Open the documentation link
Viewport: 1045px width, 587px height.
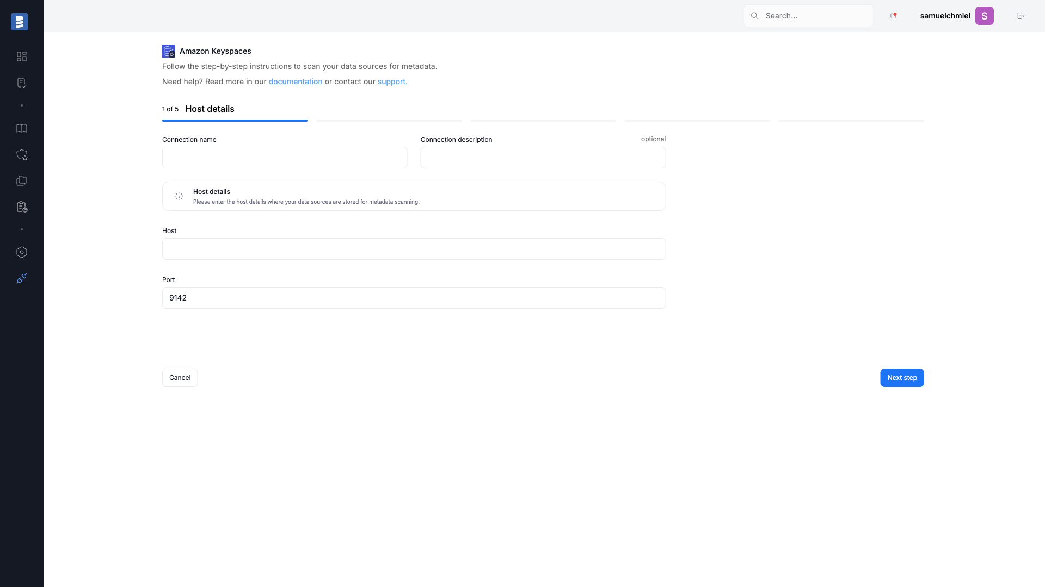click(296, 82)
